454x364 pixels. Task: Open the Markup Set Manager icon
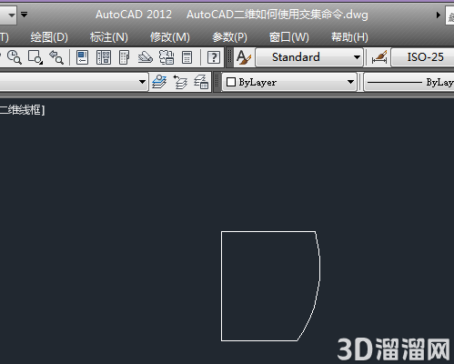(166, 57)
